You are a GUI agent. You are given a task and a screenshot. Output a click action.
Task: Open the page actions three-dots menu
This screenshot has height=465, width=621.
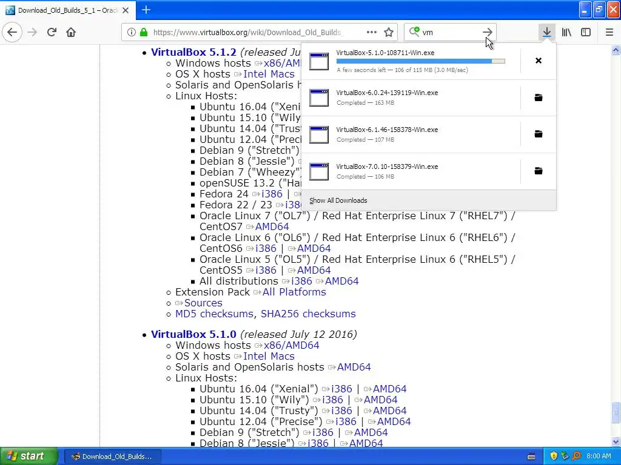pos(372,32)
